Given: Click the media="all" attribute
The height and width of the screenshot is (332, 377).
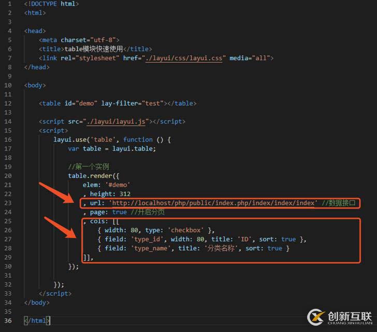Looking at the screenshot, I should tap(250, 58).
